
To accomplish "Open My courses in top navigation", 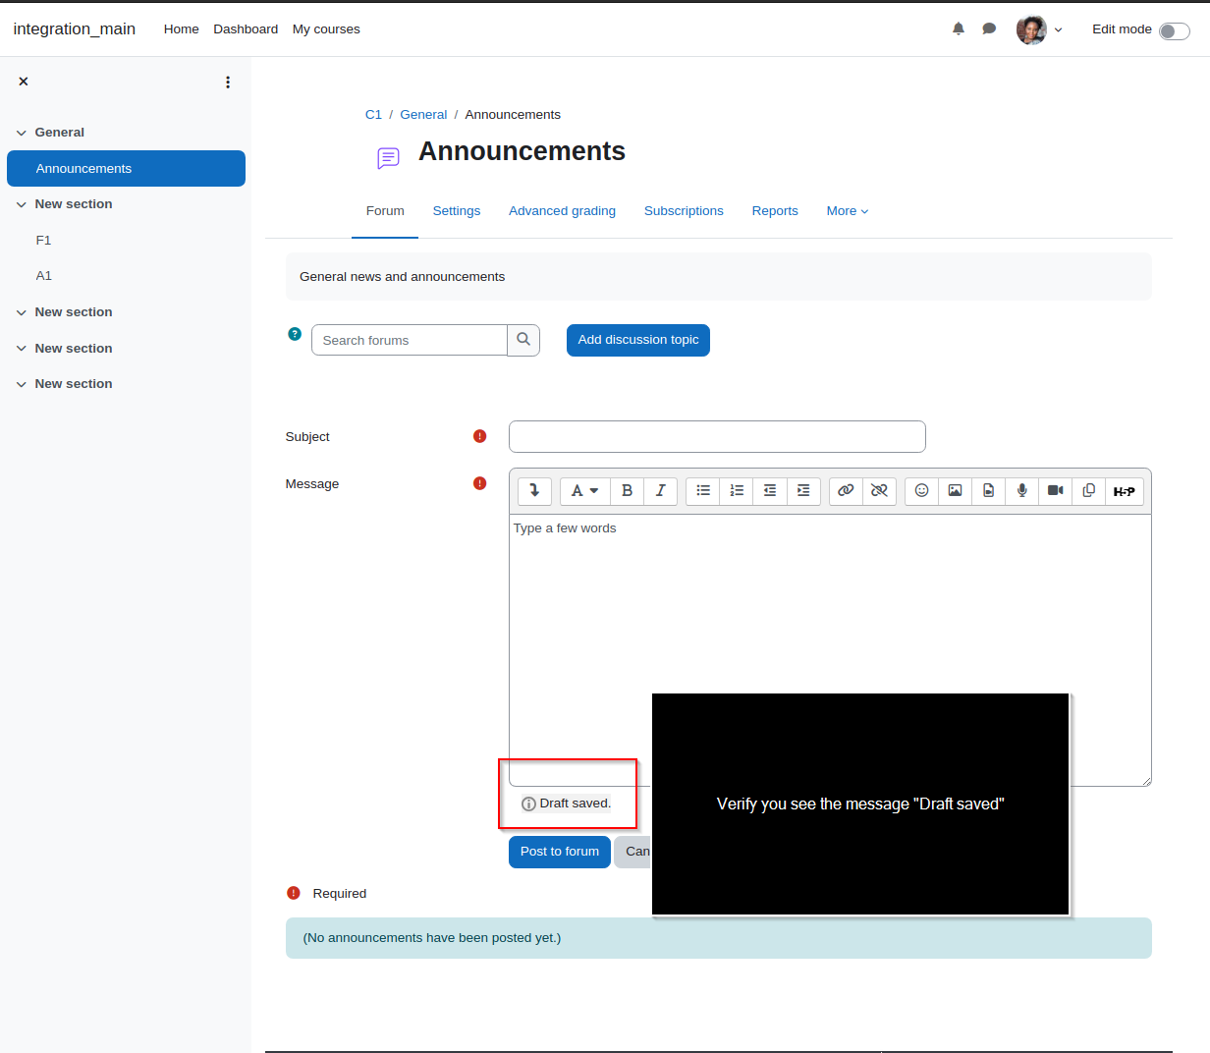I will pos(326,29).
